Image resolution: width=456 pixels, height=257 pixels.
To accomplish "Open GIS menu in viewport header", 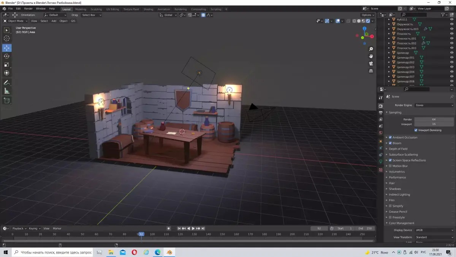I will coord(73,21).
